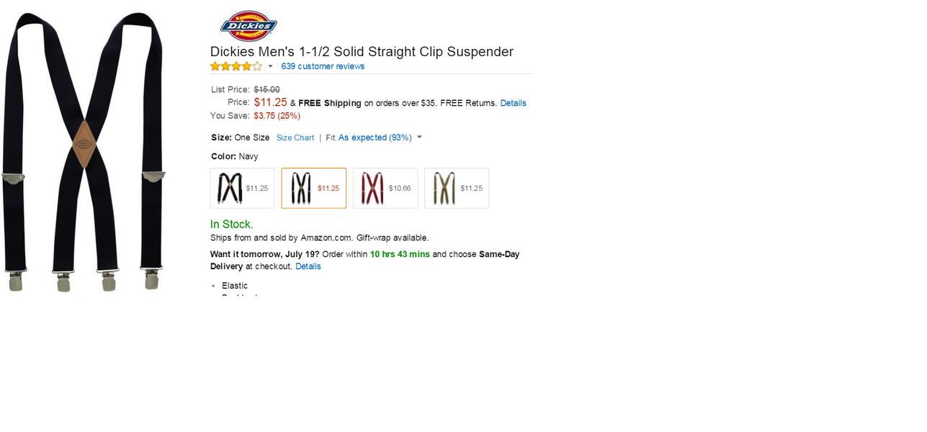The image size is (927, 432).
Task: Open the star rating breakdown arrow
Action: tap(271, 66)
